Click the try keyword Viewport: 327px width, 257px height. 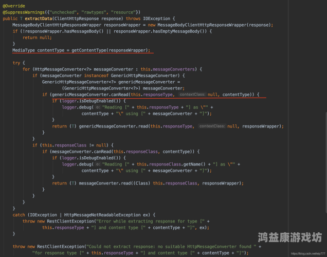(x=16, y=63)
